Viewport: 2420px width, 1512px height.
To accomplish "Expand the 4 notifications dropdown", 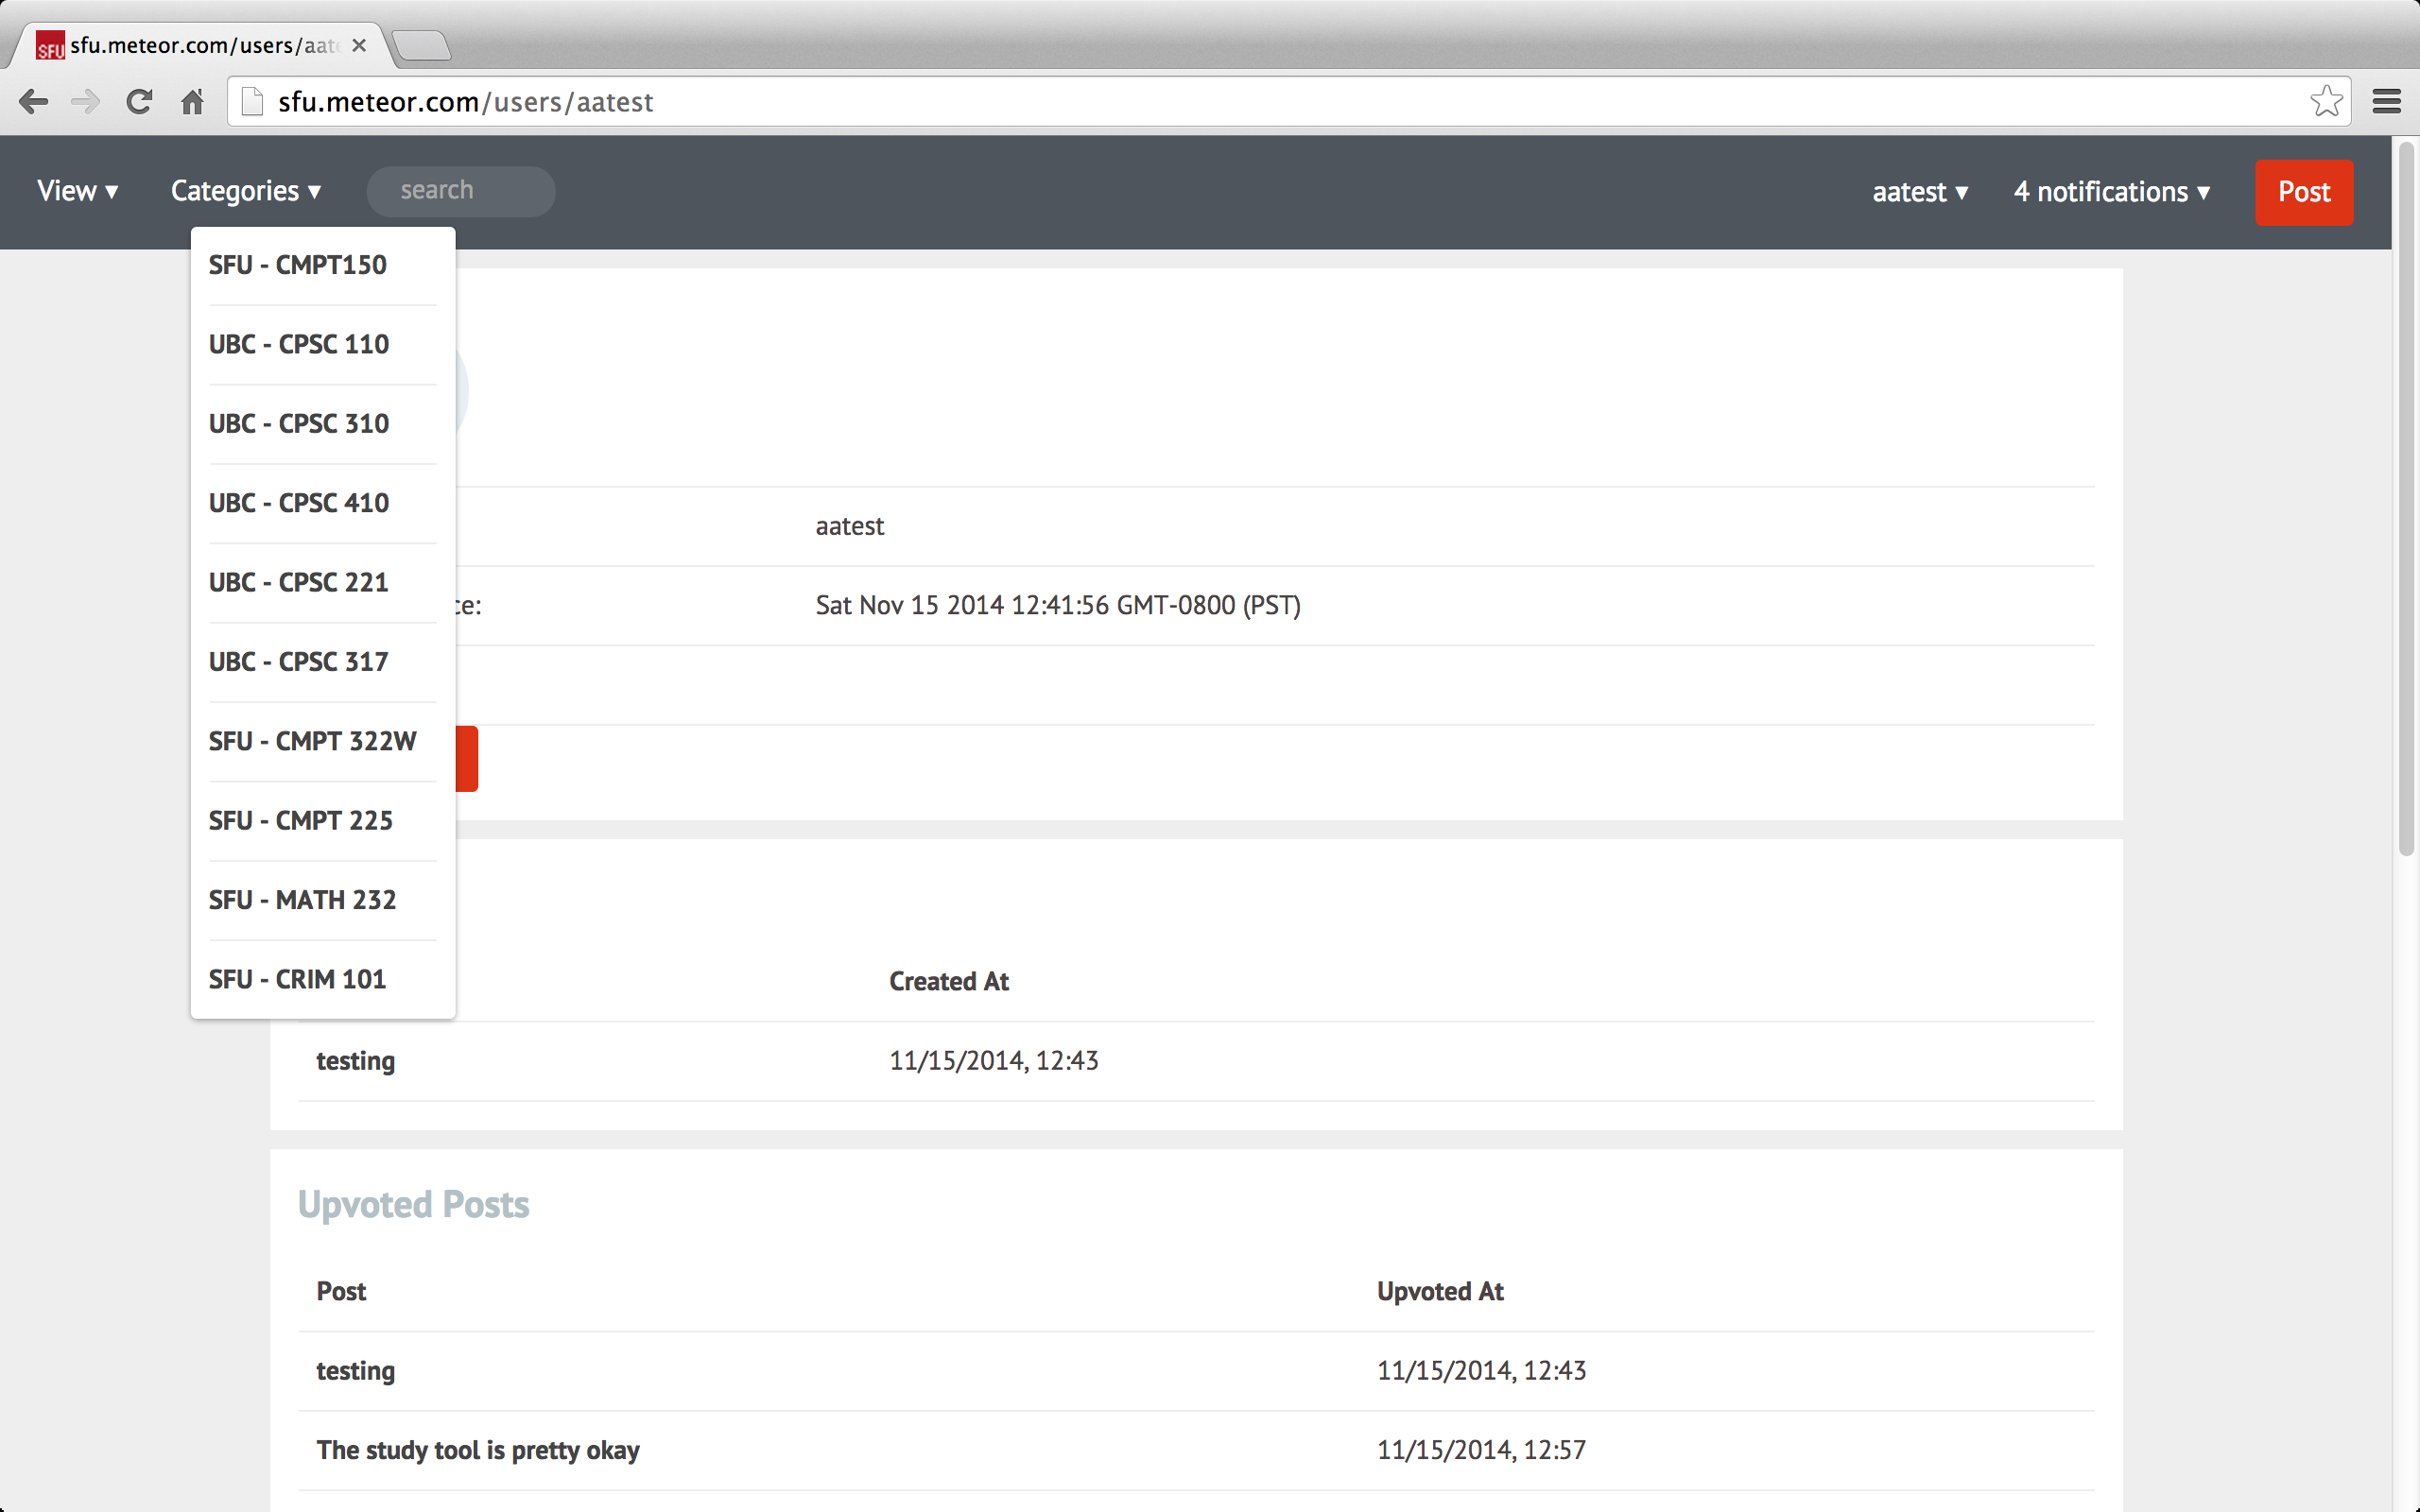I will (2111, 192).
